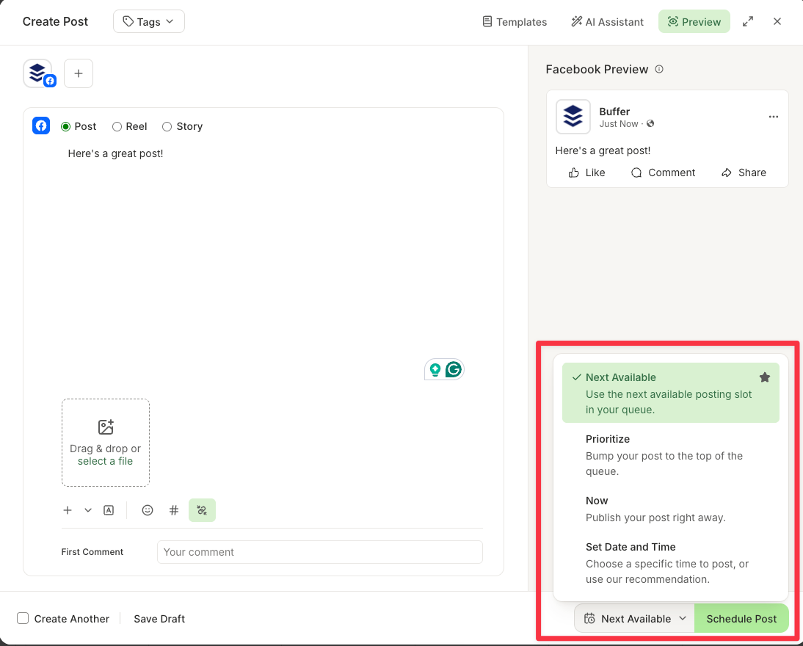
Task: Open the hashtag manager icon
Action: click(174, 510)
